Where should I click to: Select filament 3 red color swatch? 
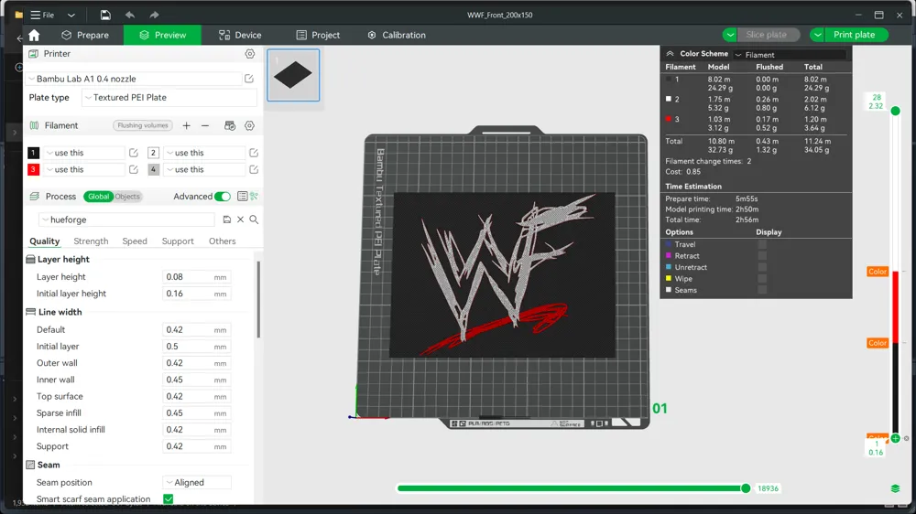[33, 170]
